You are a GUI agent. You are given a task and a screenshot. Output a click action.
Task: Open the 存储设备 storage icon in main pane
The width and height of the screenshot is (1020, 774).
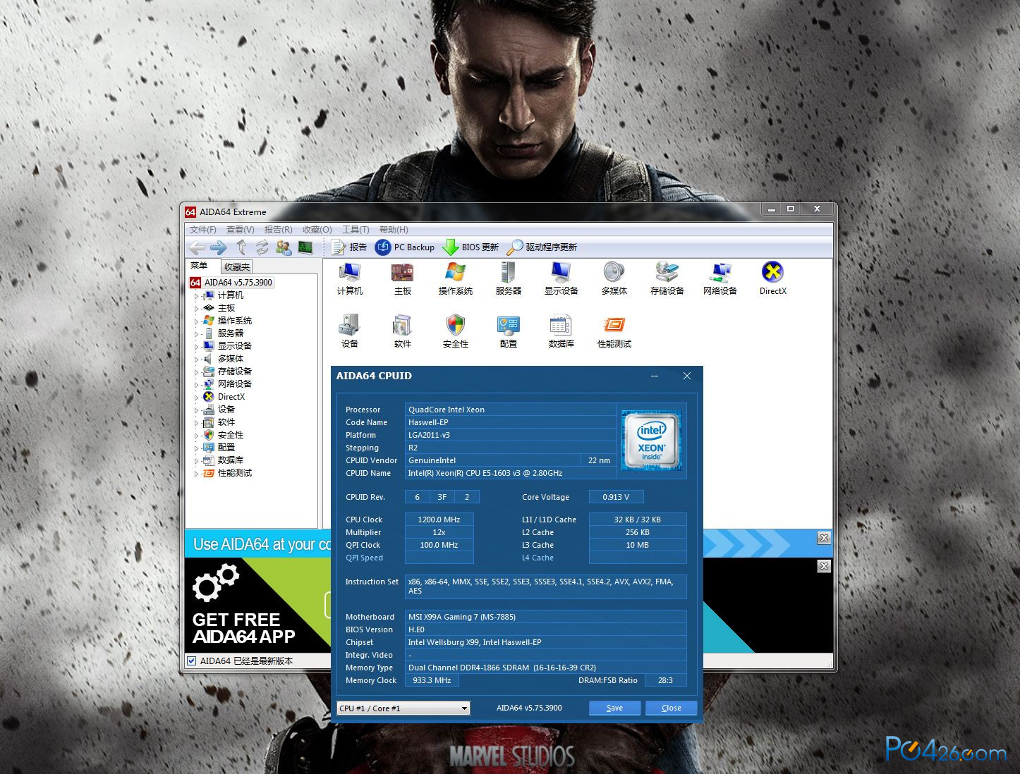point(667,278)
